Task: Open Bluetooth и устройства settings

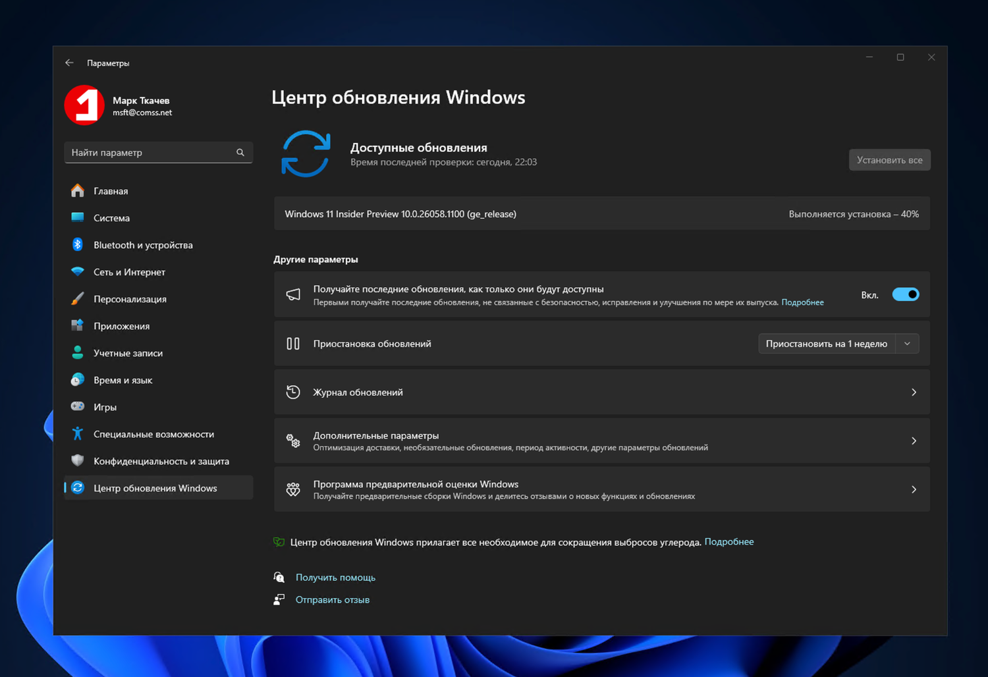Action: coord(143,244)
